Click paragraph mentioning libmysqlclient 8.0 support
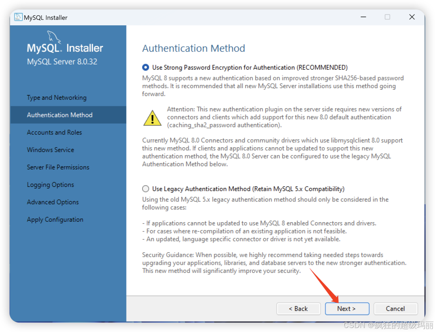The width and height of the screenshot is (435, 332). 272,152
